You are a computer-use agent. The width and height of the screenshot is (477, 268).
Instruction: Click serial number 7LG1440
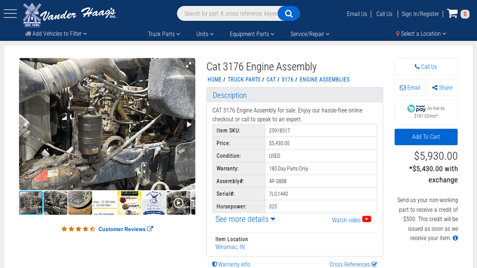[x=278, y=194]
